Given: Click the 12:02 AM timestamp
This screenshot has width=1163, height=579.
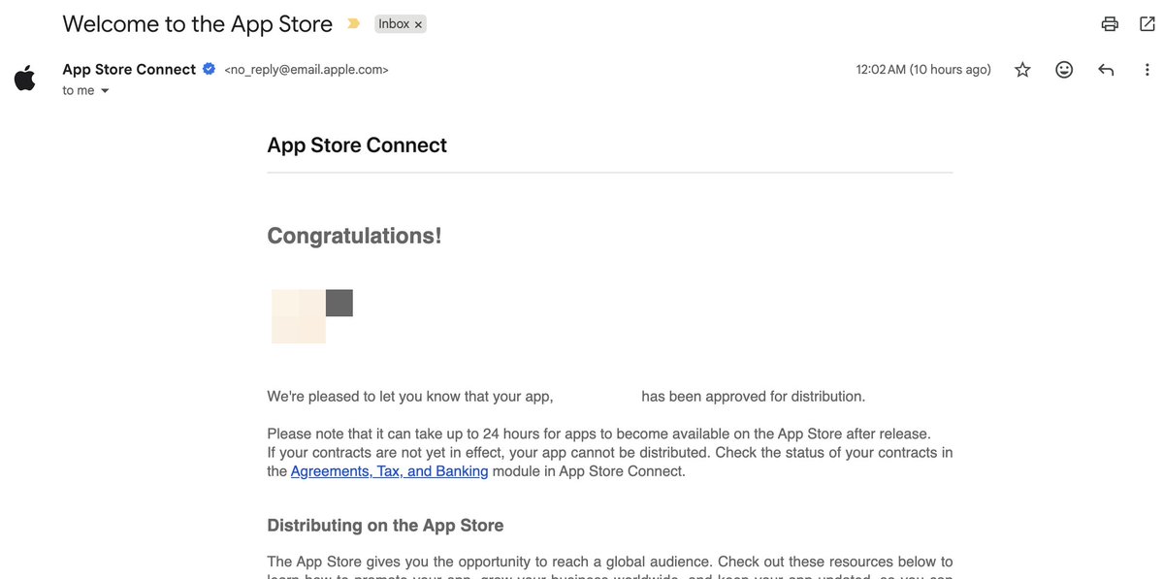Looking at the screenshot, I should 923,70.
